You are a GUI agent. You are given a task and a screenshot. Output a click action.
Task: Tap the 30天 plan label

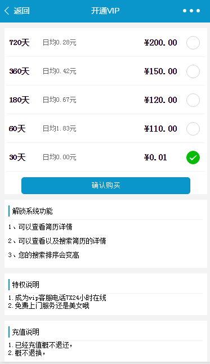point(17,158)
